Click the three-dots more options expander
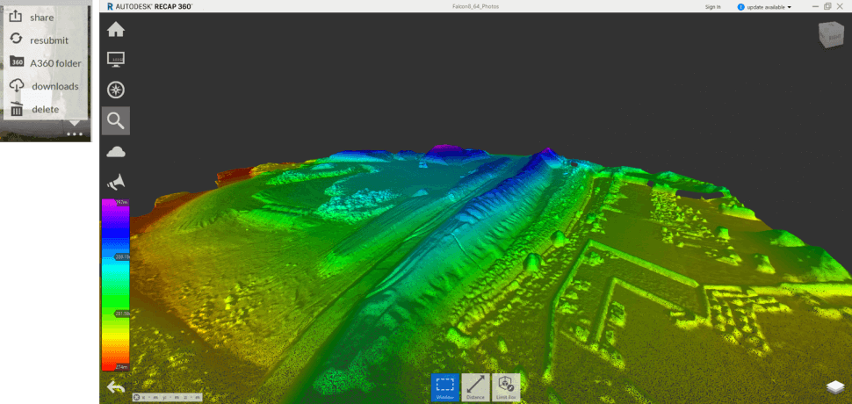The image size is (852, 404). [74, 134]
